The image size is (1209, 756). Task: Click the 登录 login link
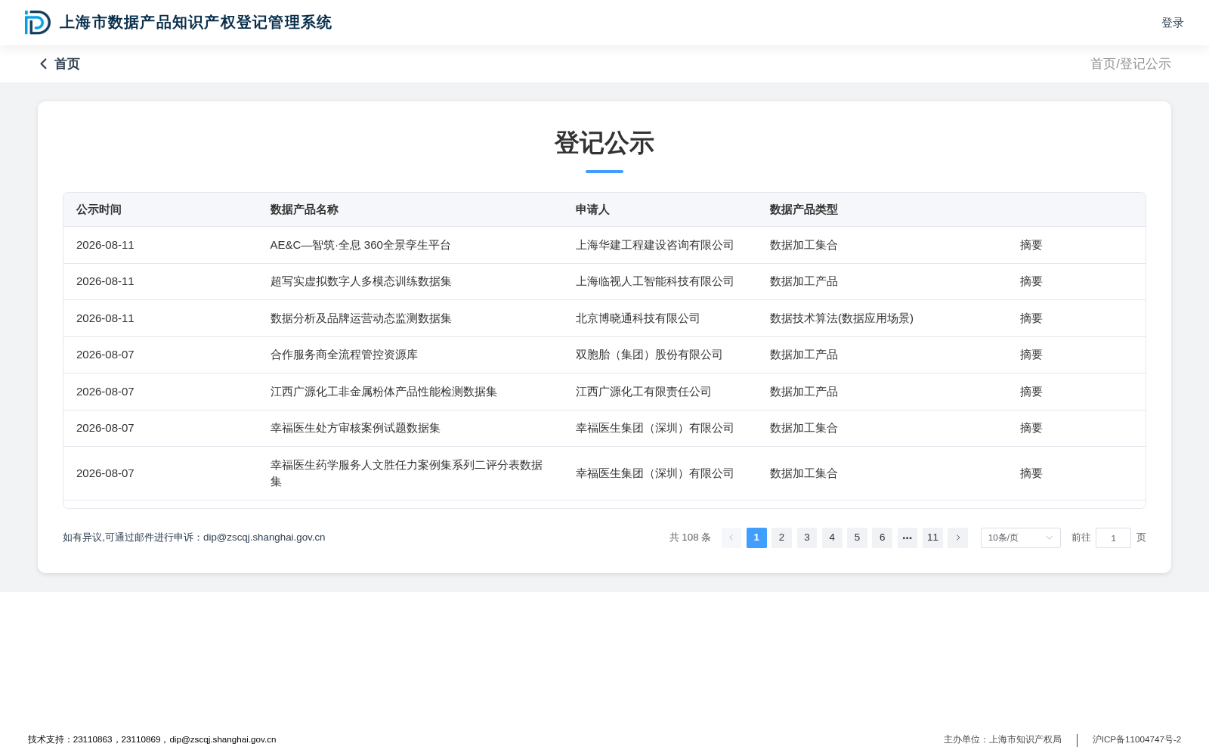point(1172,23)
